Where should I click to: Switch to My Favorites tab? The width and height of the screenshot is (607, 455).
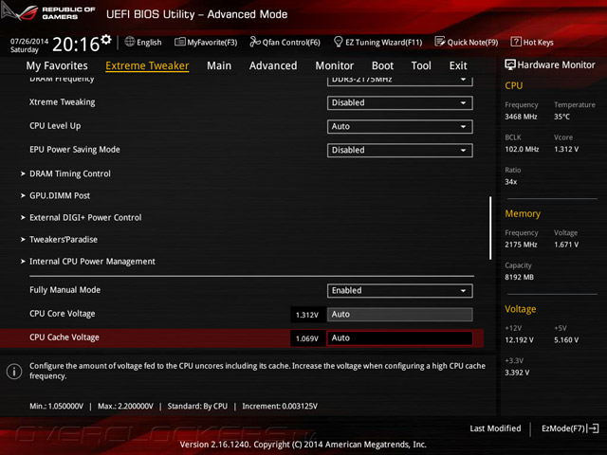coord(57,65)
